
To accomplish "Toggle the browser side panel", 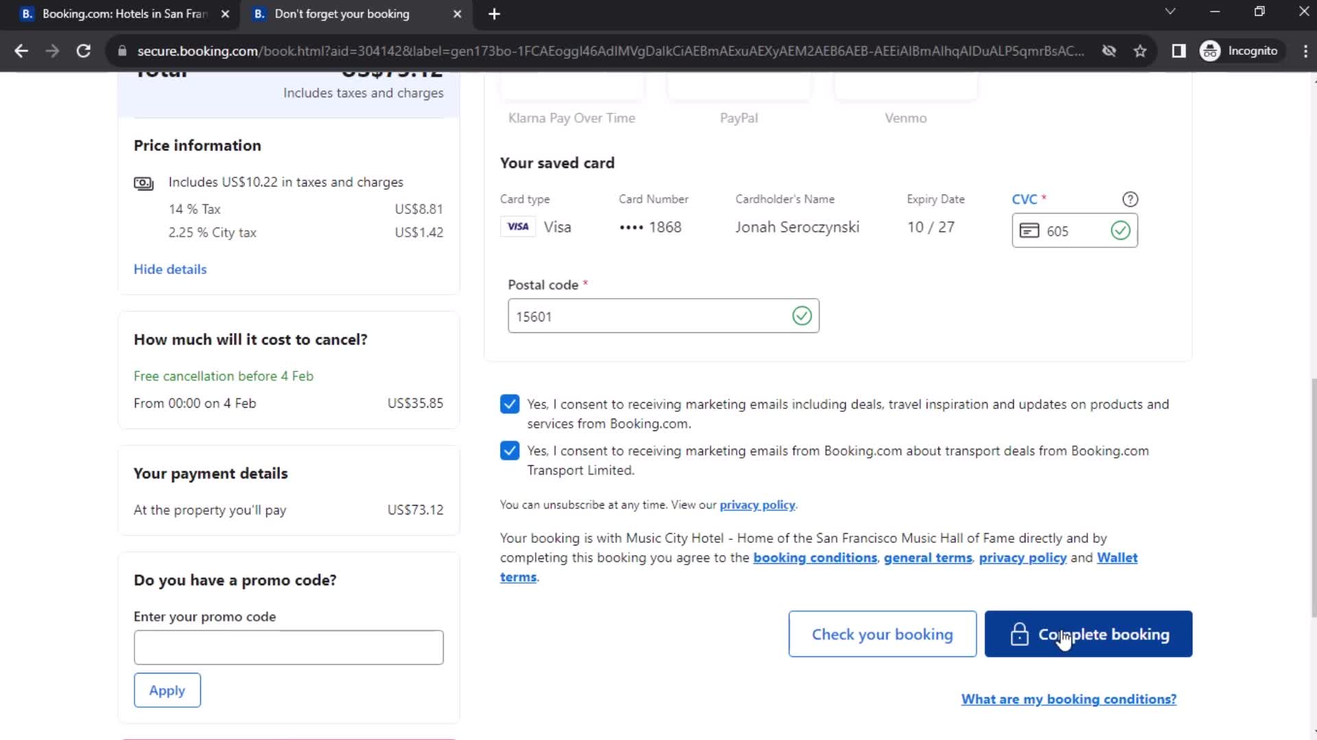I will point(1178,51).
